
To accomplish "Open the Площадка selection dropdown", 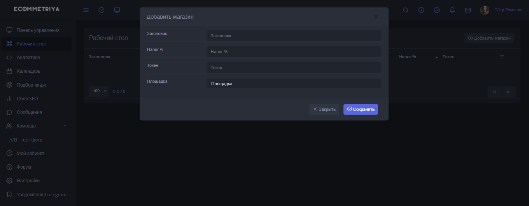I will [294, 84].
